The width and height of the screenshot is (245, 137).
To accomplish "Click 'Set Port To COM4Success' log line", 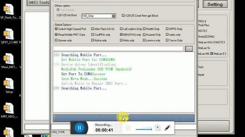I will [x=83, y=74].
